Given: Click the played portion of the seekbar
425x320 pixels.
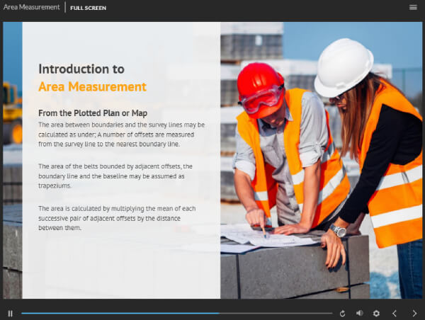Looking at the screenshot, I should [120, 313].
